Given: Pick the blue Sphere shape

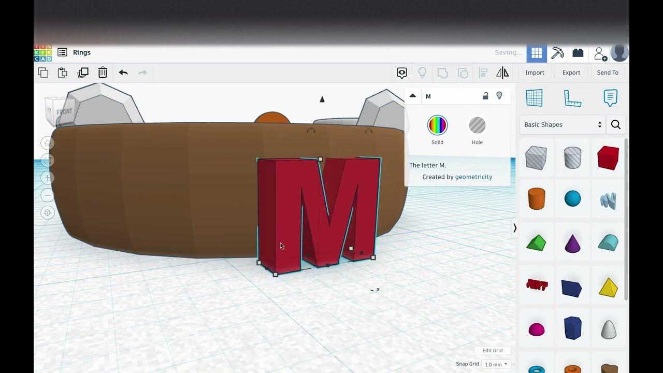Looking at the screenshot, I should [572, 198].
